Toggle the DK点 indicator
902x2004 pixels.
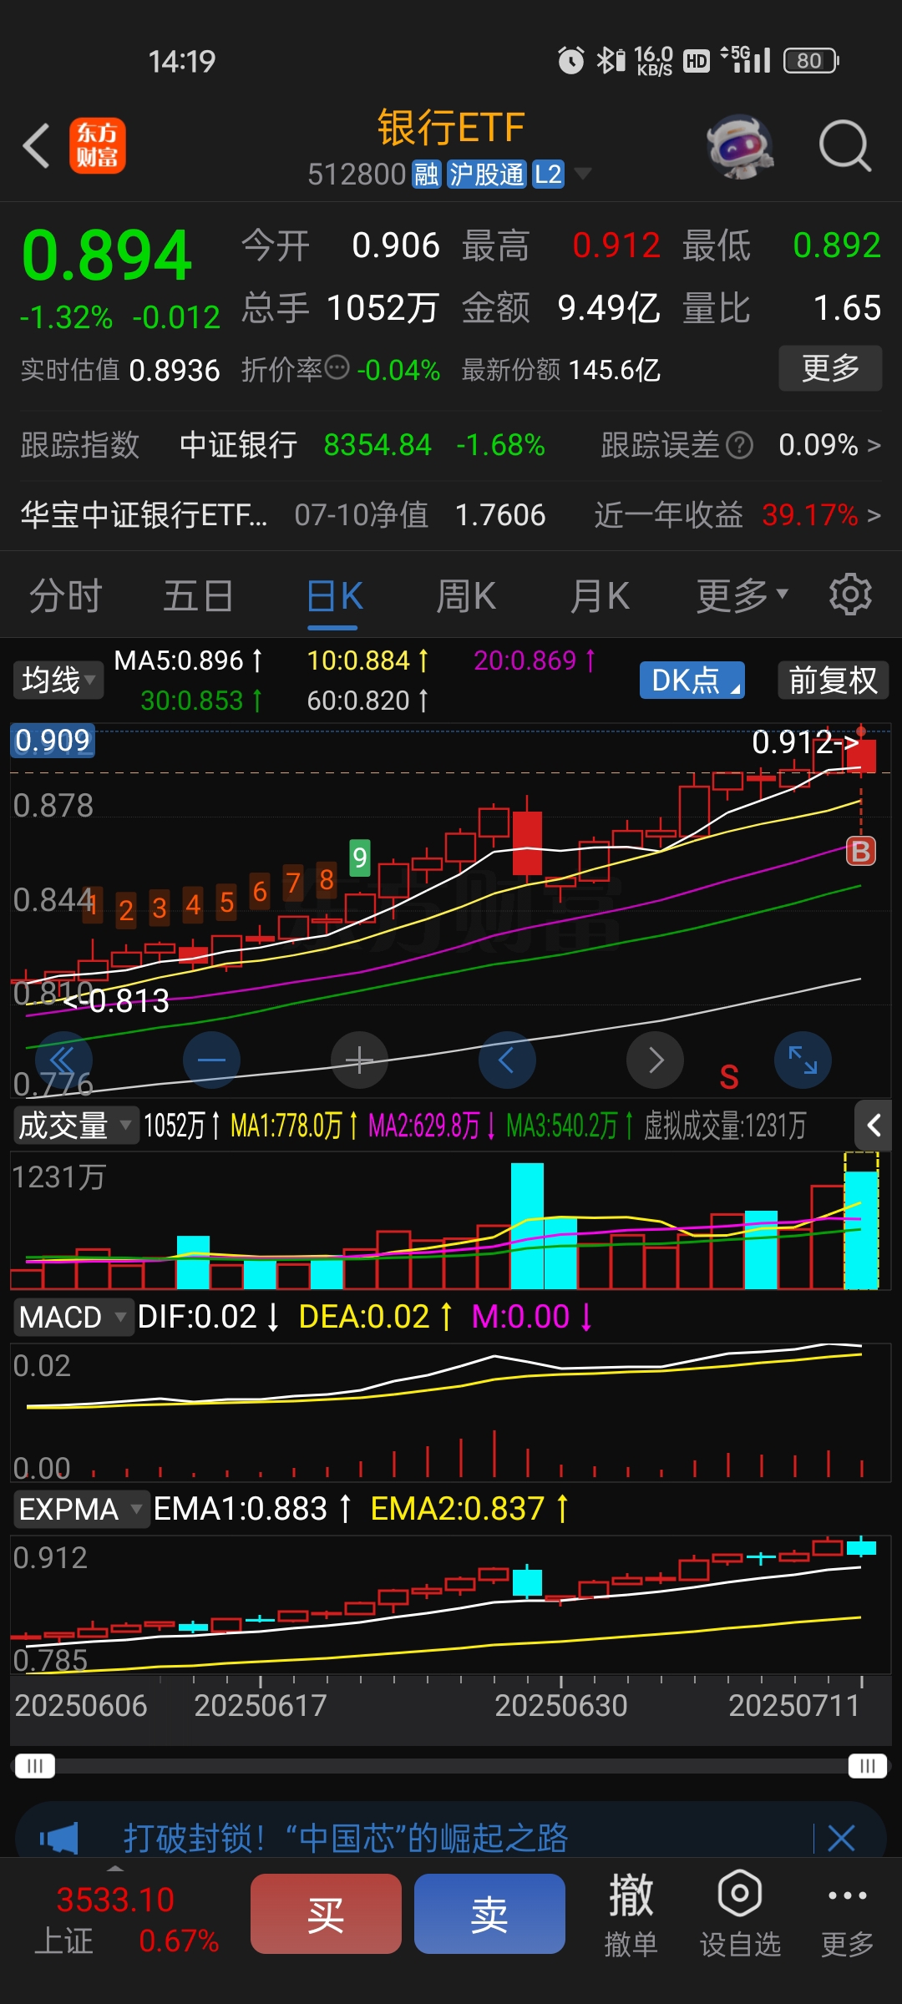(x=692, y=681)
